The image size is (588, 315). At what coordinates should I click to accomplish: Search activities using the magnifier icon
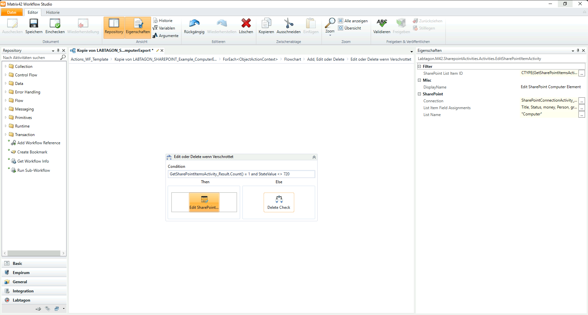pos(63,57)
